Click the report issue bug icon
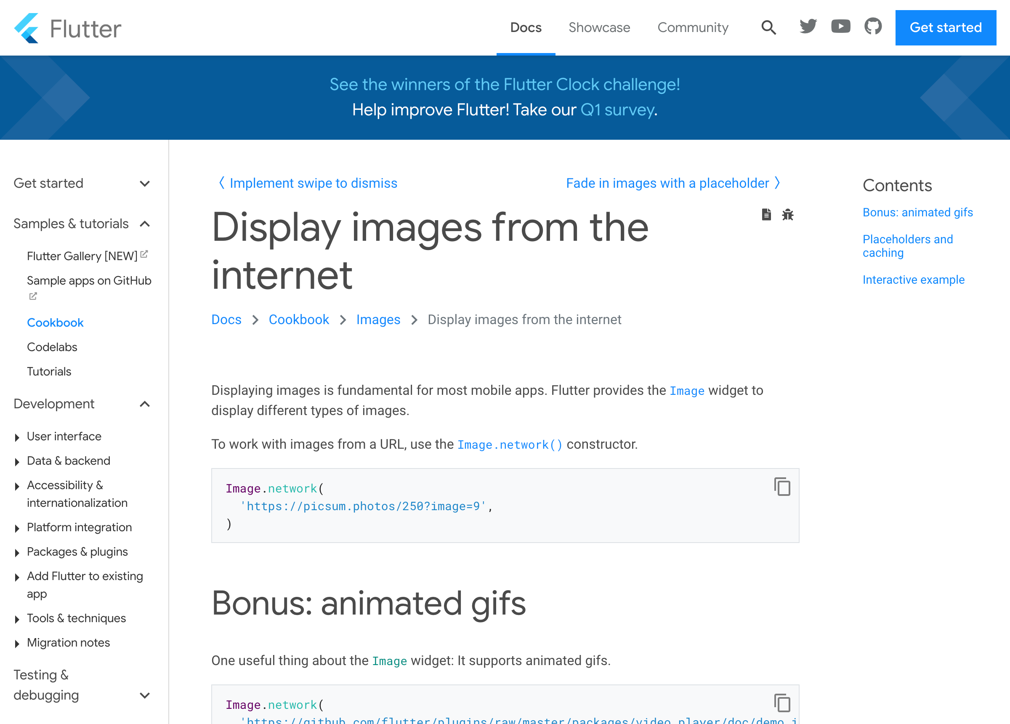Screen dimensions: 1010x724 click(x=788, y=215)
